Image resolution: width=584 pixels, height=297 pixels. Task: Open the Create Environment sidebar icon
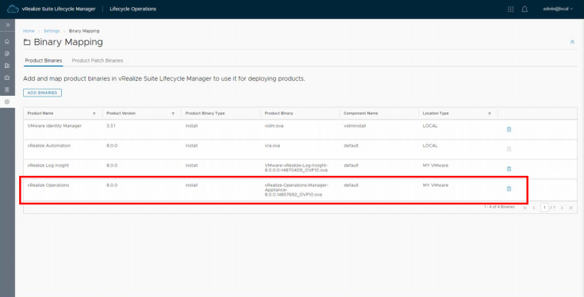[x=7, y=54]
